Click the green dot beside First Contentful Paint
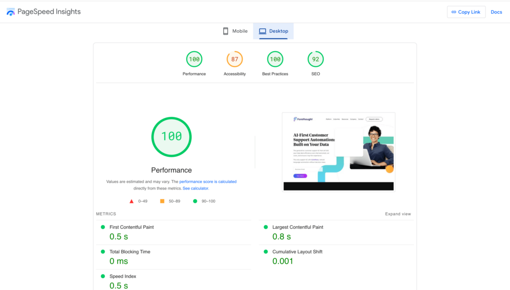The height and width of the screenshot is (290, 510). (103, 227)
